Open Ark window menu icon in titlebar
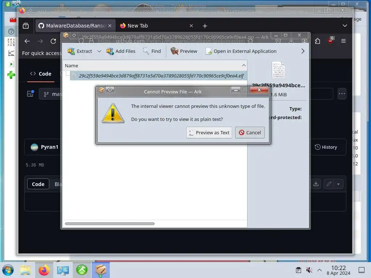Viewport: 371px width, 278px height. 66,35
